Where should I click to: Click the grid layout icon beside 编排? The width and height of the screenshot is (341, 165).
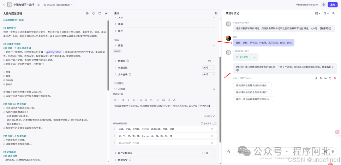pos(216,13)
